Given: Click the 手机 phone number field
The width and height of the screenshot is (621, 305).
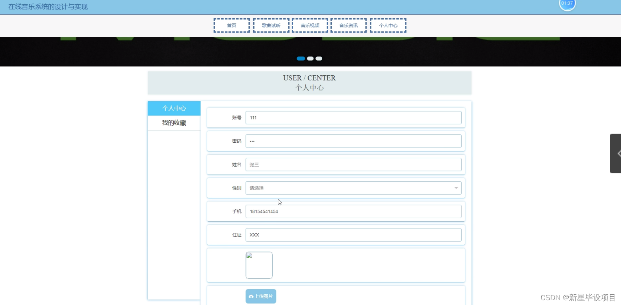Looking at the screenshot, I should pyautogui.click(x=353, y=211).
